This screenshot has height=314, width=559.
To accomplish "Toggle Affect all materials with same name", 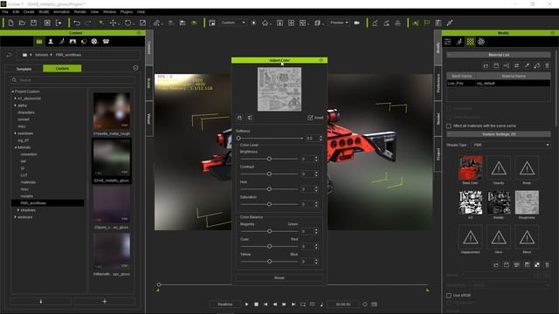I will pyautogui.click(x=449, y=126).
